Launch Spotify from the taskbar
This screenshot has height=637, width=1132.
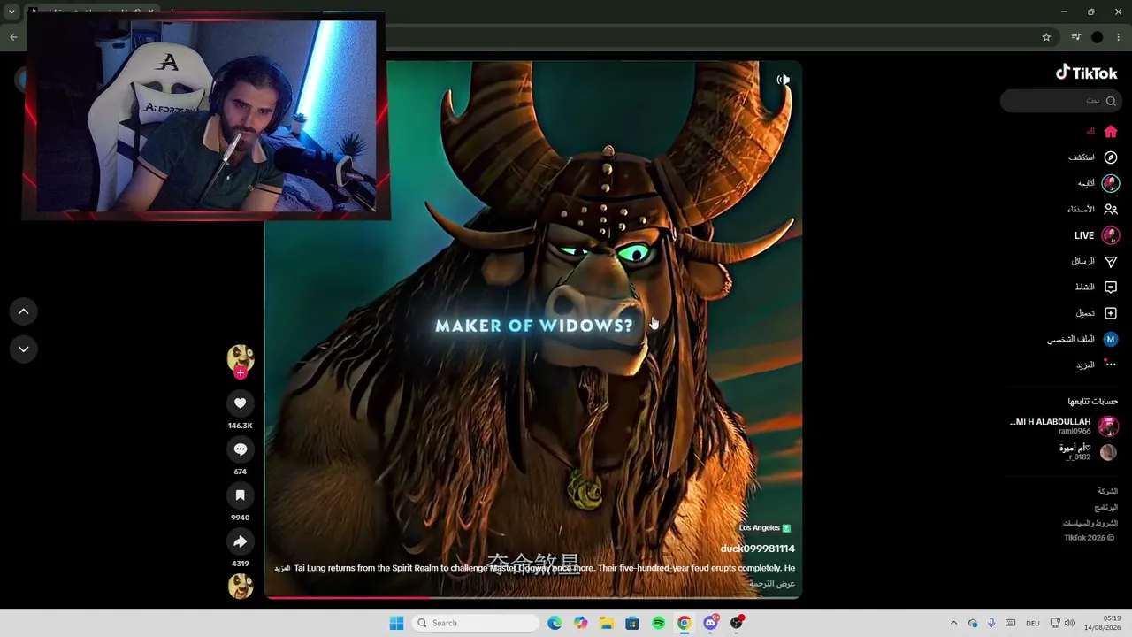coord(658,623)
